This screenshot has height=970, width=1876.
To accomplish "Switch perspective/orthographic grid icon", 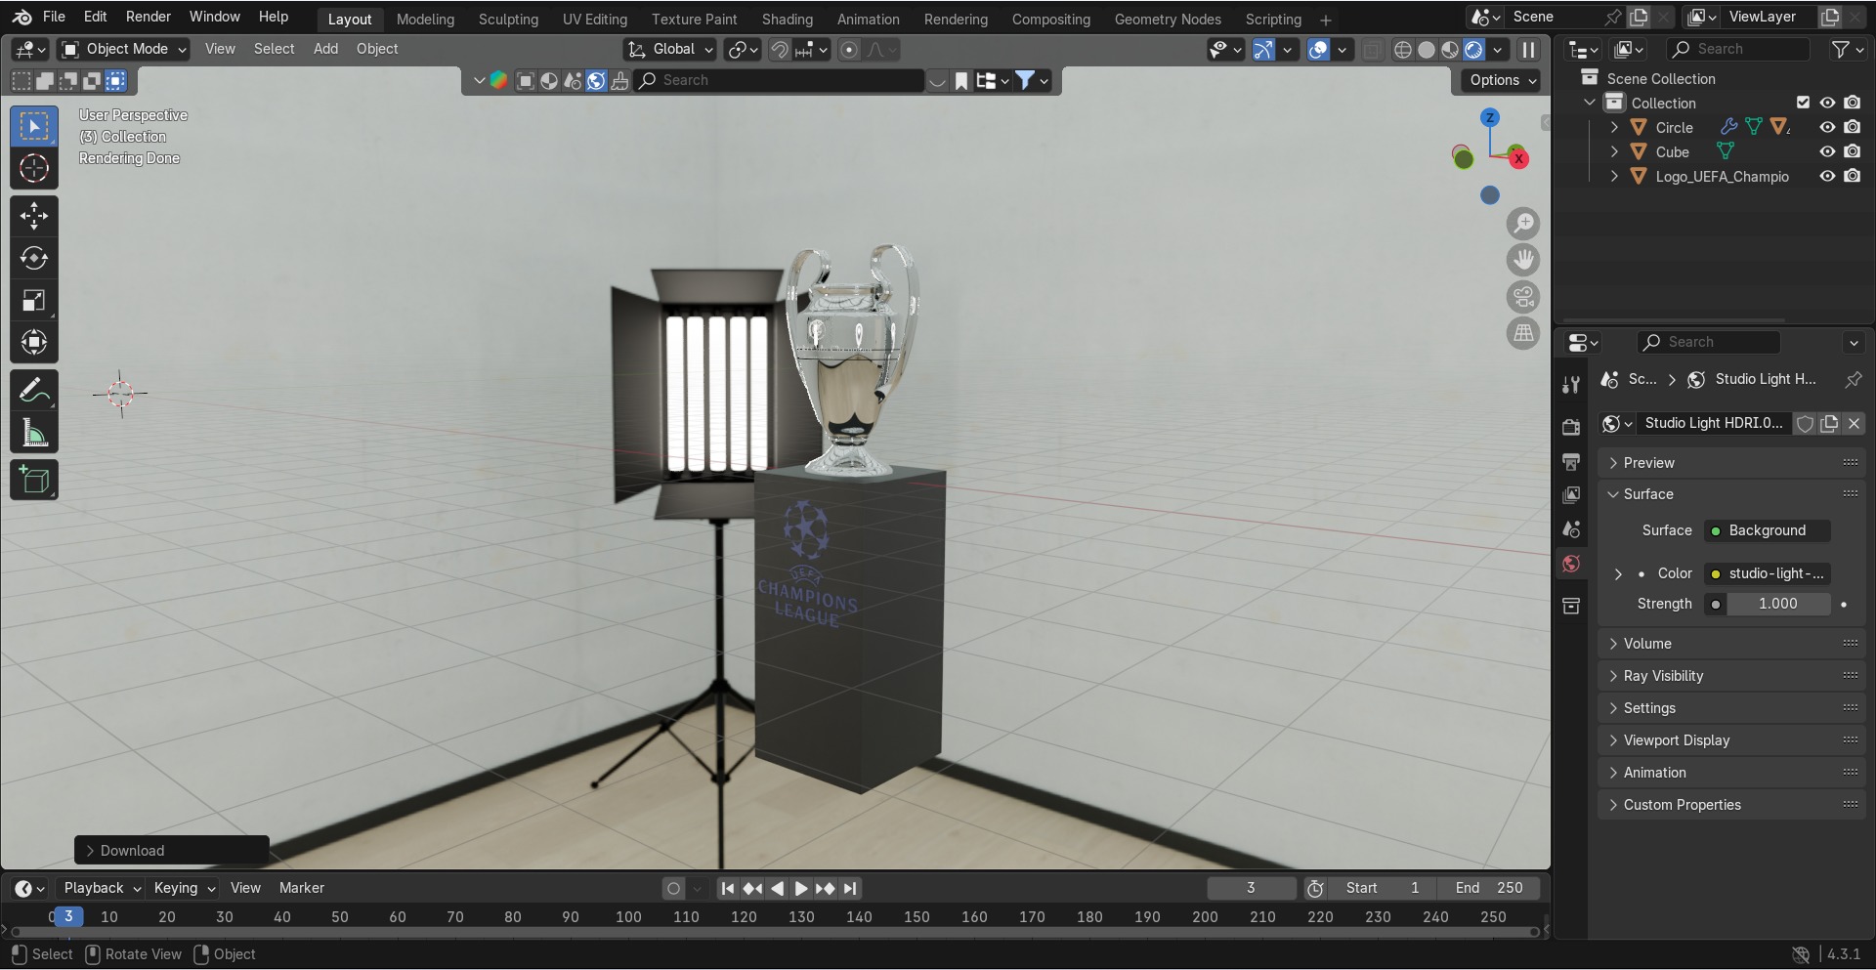I will tap(1523, 333).
